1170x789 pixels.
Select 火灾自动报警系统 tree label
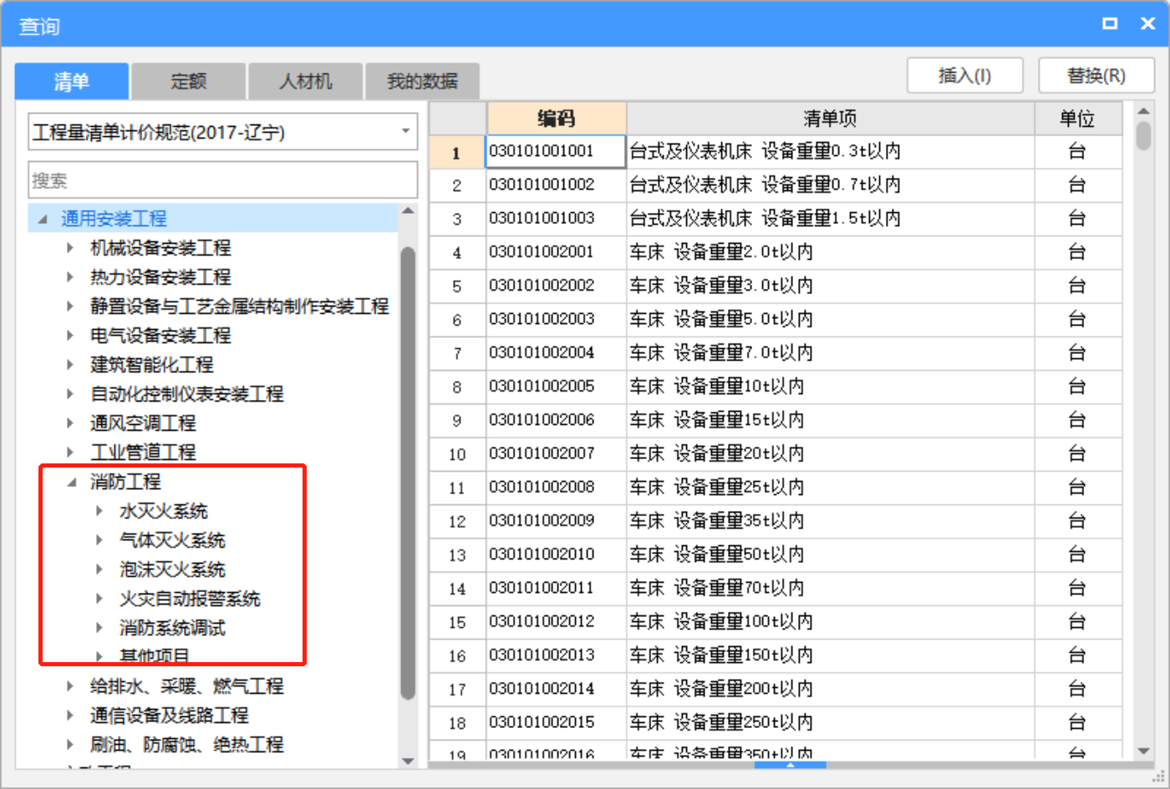[190, 599]
